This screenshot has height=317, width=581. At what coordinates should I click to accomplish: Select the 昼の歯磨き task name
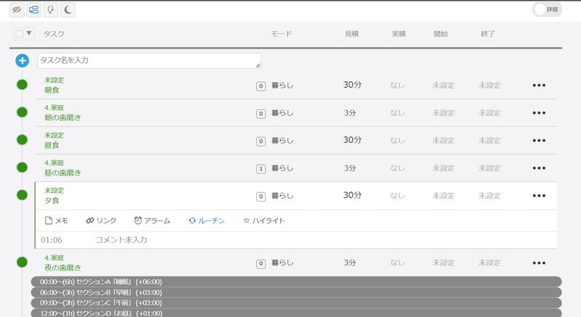[62, 173]
